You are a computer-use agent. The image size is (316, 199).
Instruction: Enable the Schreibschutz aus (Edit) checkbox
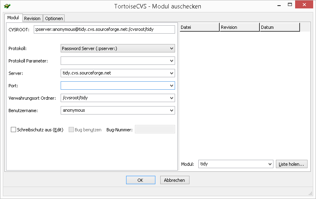14,130
